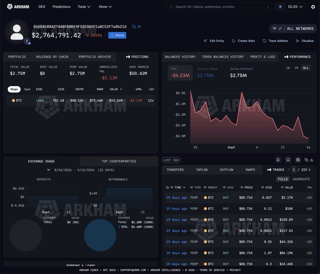Click the filter icon in Side column
The image size is (320, 274).
click(x=224, y=187)
